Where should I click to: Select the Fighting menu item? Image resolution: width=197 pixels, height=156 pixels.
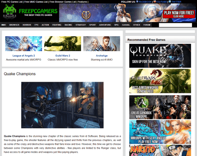pyautogui.click(x=57, y=25)
